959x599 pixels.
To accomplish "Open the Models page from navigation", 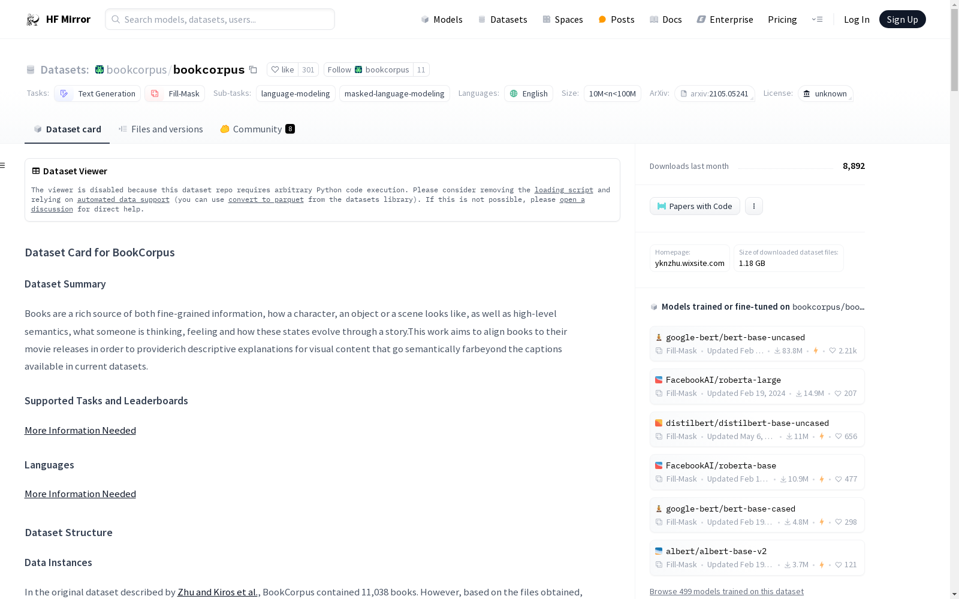I will click(x=442, y=19).
